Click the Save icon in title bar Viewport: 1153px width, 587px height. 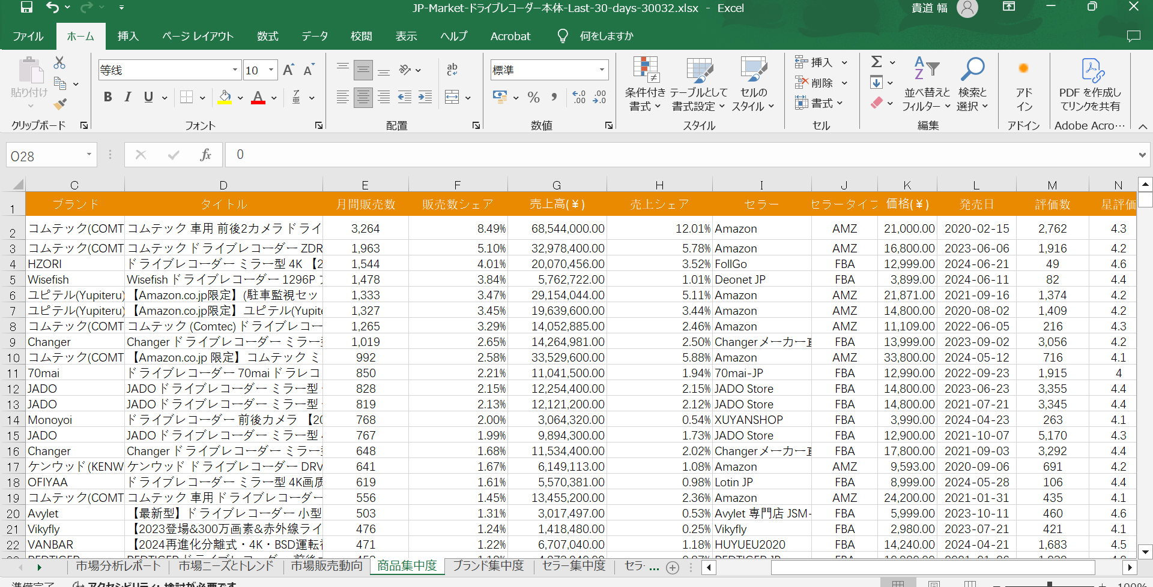(26, 7)
